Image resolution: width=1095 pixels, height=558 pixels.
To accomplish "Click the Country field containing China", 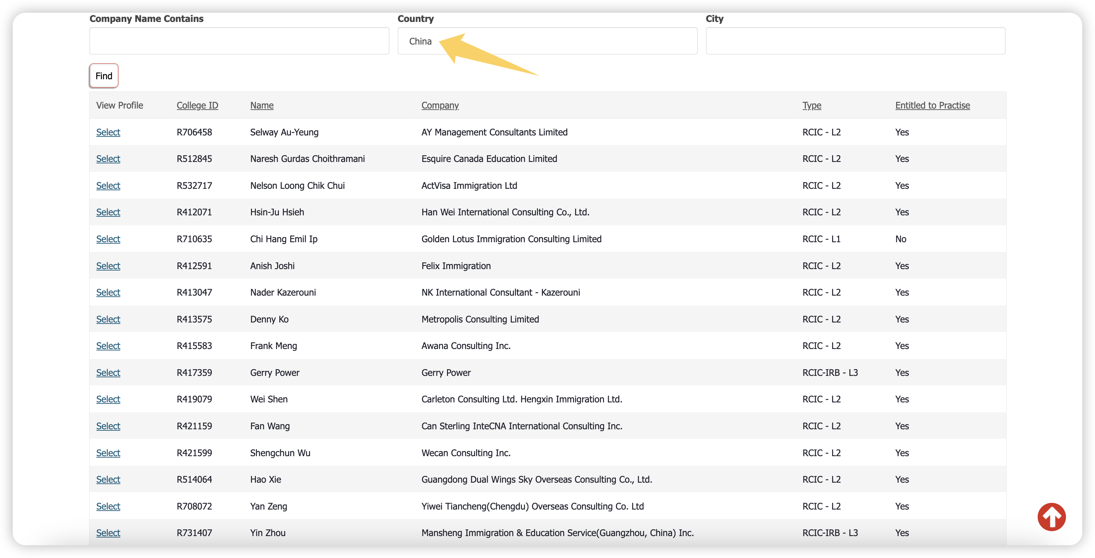I will point(547,41).
